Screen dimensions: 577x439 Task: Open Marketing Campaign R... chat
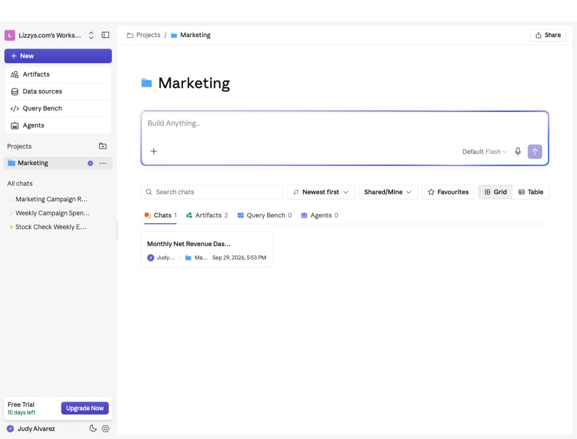tap(51, 199)
